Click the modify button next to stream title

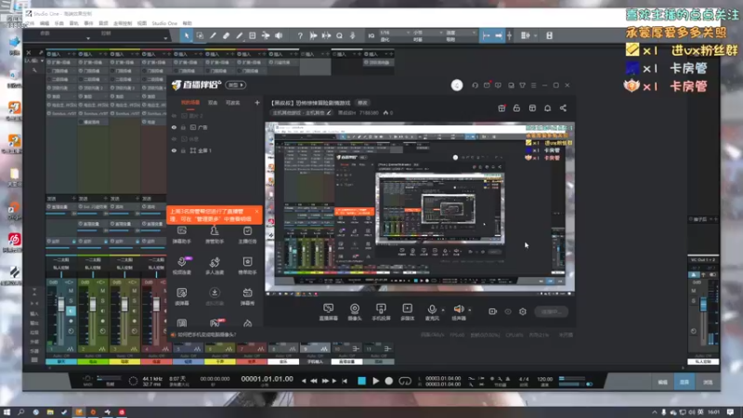(362, 103)
